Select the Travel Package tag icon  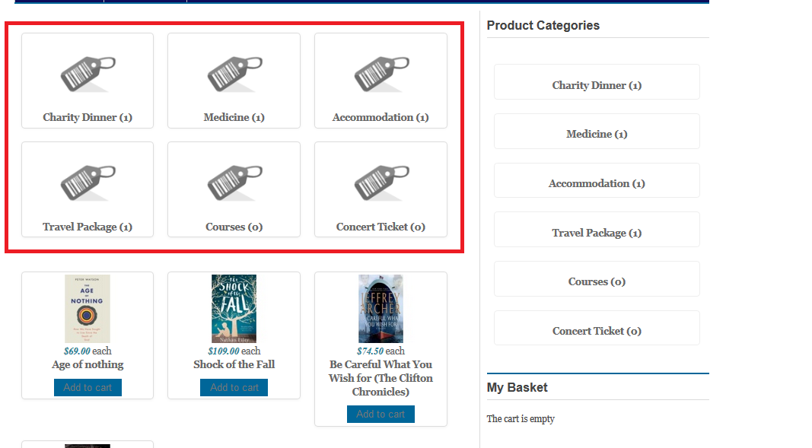click(88, 183)
